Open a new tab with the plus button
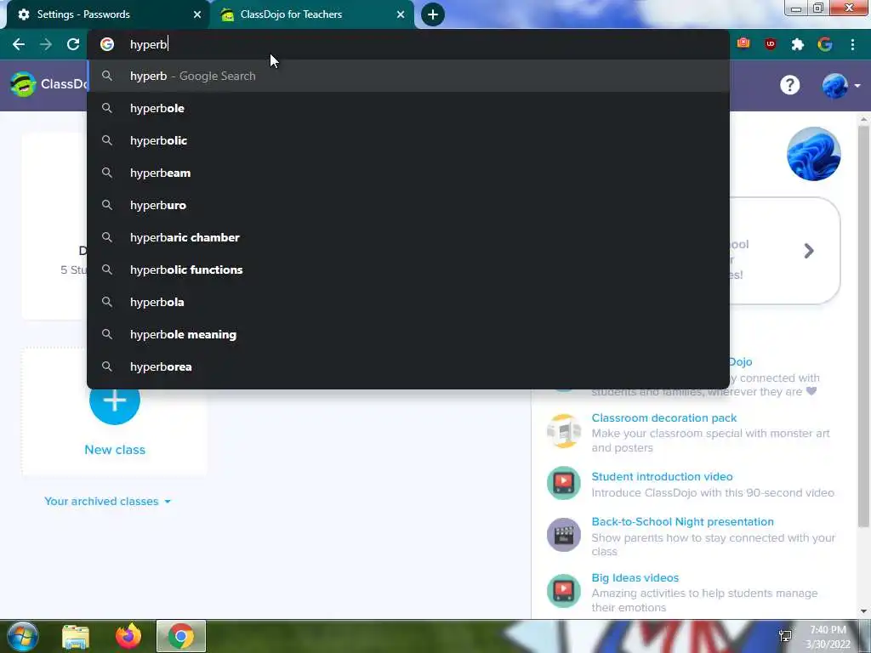This screenshot has width=871, height=653. click(x=433, y=14)
